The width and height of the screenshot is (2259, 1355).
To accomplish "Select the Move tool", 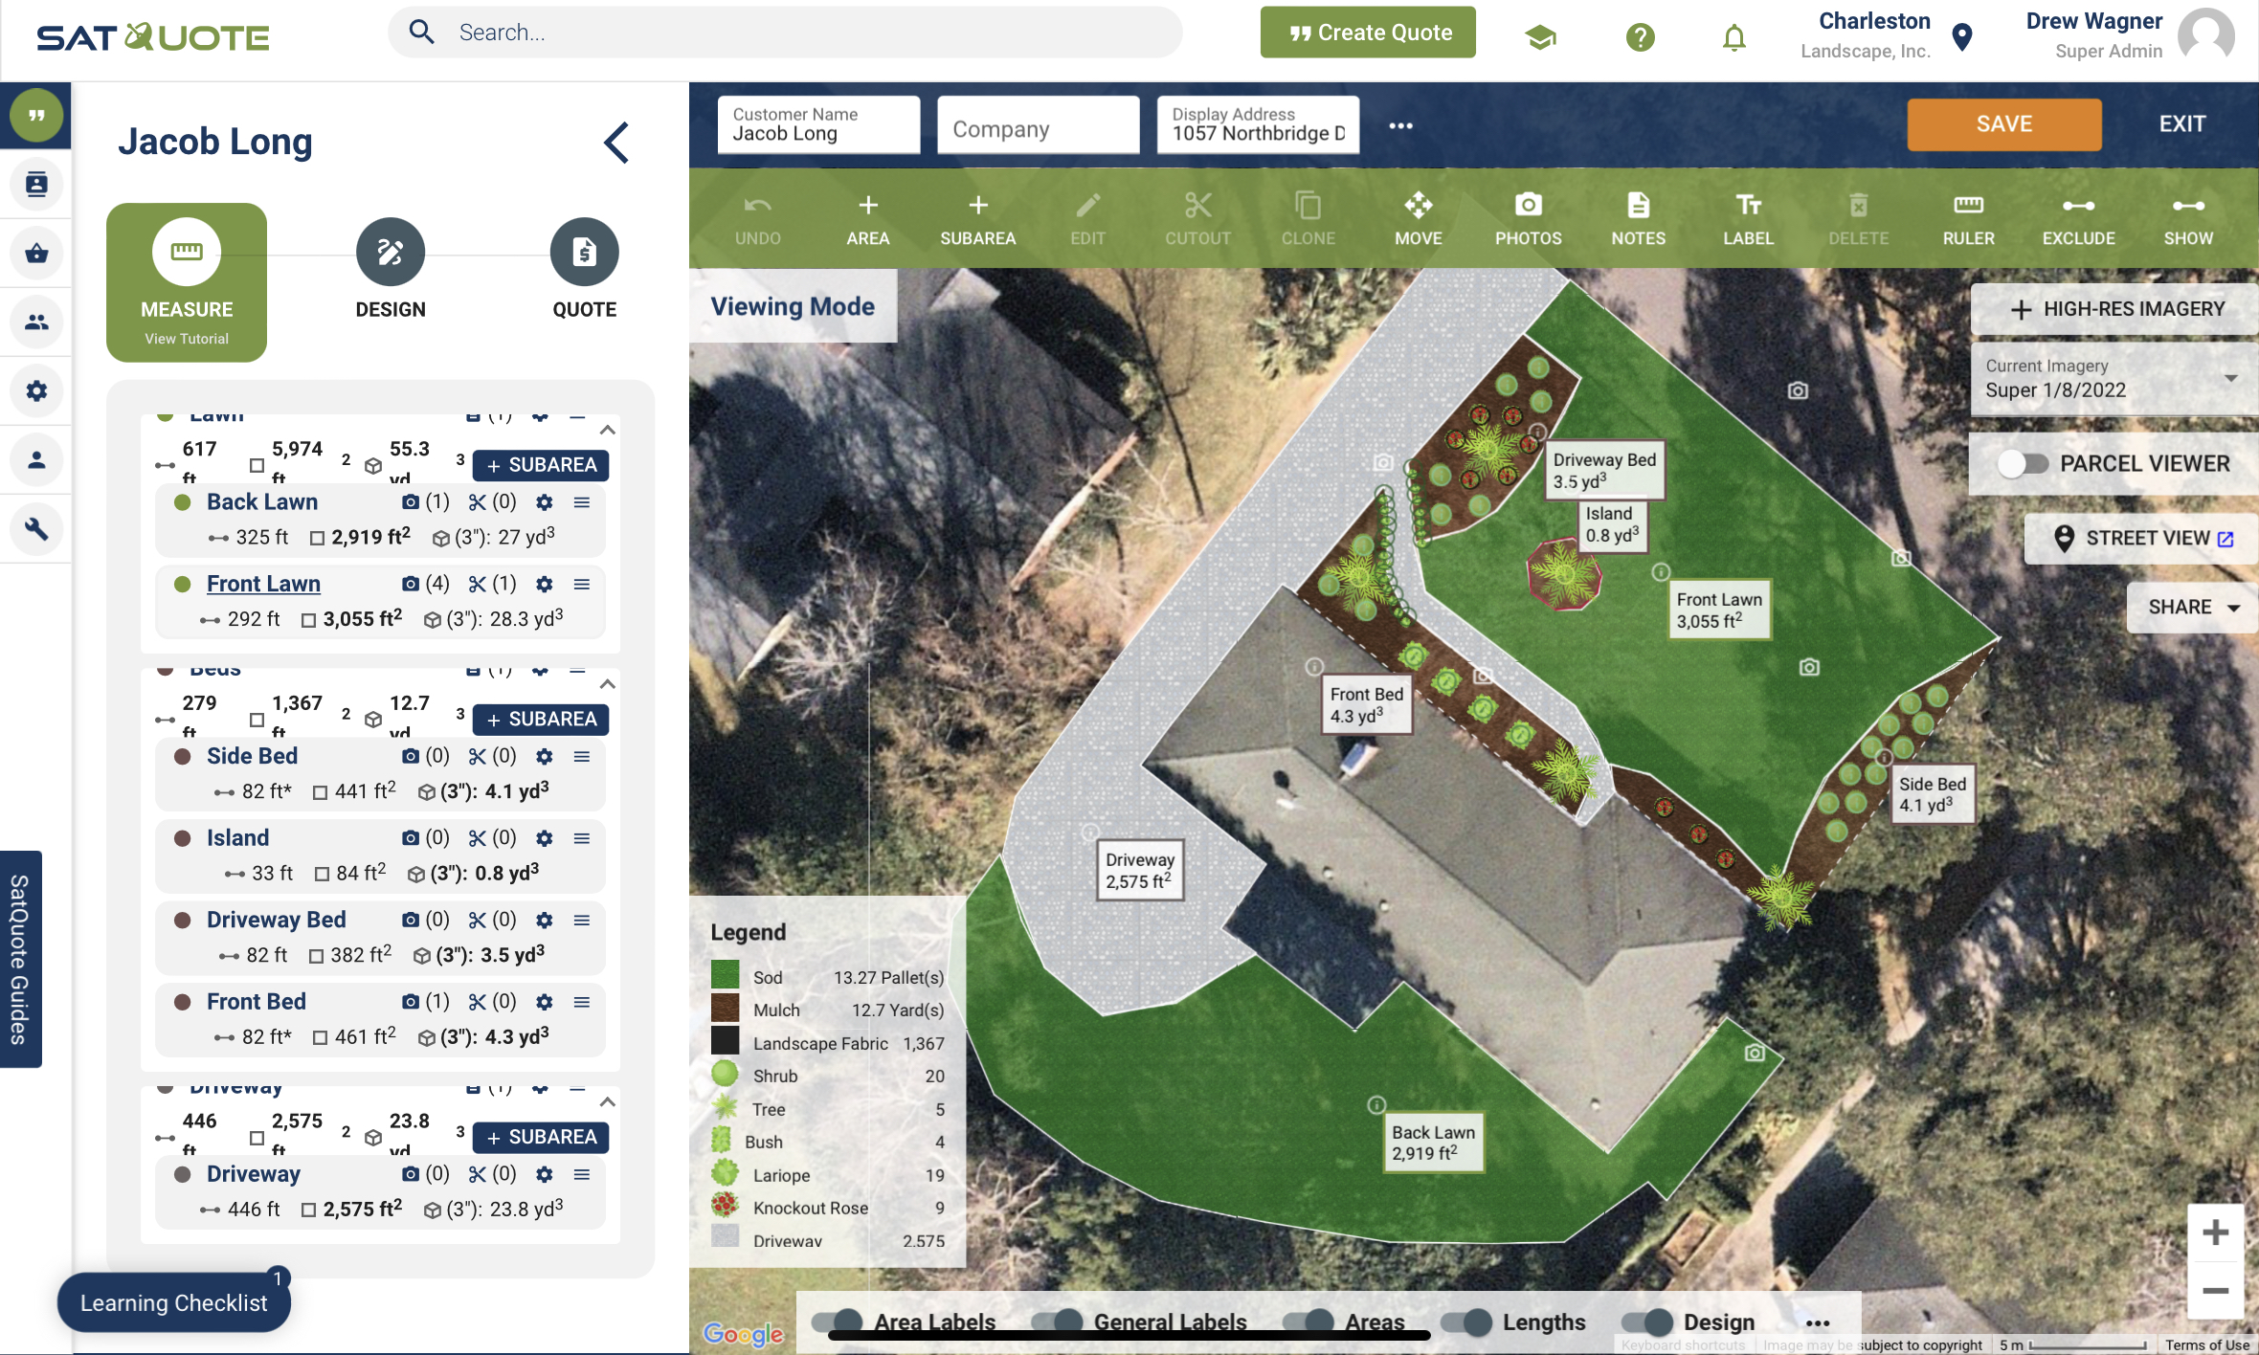I will click(x=1418, y=218).
